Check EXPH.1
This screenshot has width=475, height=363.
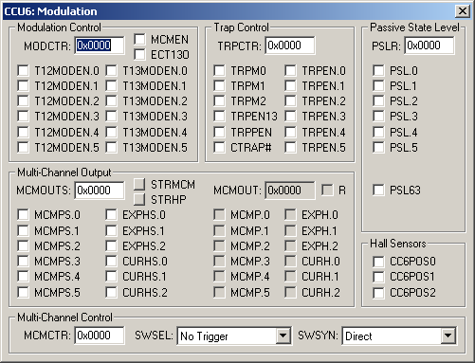pyautogui.click(x=290, y=230)
